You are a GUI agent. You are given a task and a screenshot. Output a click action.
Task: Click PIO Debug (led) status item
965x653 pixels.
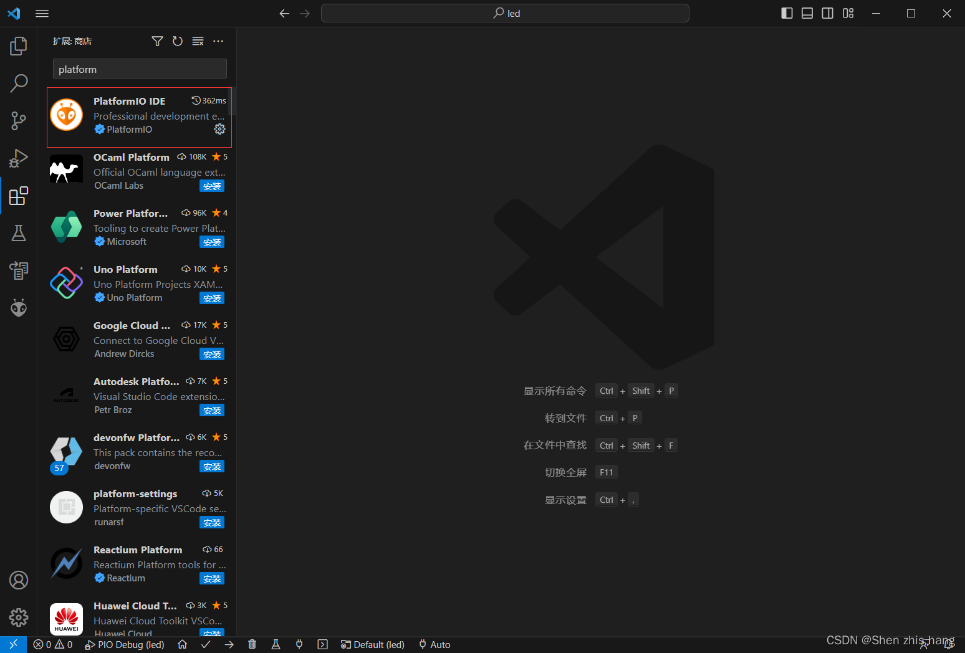coord(125,644)
